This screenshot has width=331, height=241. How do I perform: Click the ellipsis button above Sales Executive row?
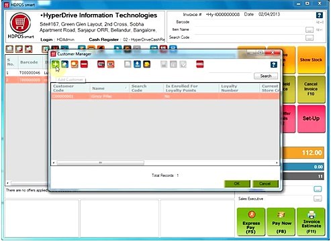click(x=318, y=189)
